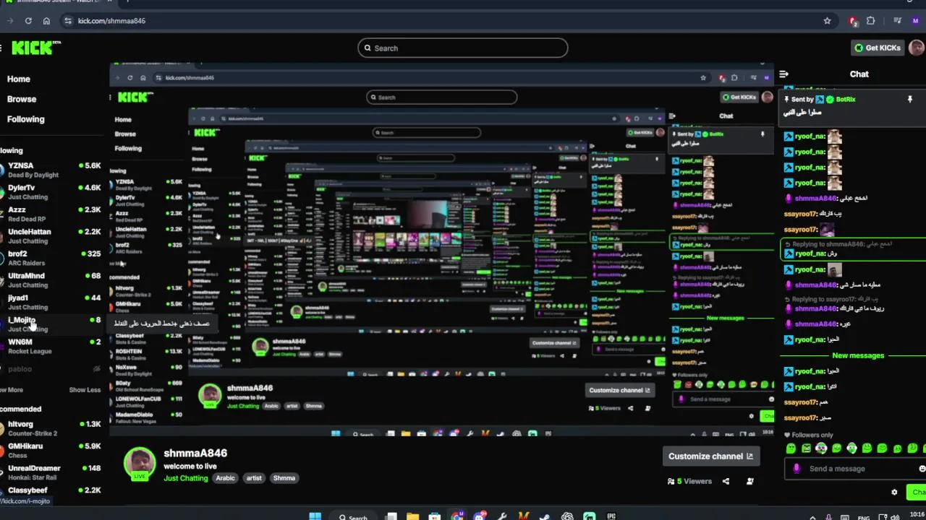
Task: Click the shmmaA846 channel name below the stream
Action: 195,454
